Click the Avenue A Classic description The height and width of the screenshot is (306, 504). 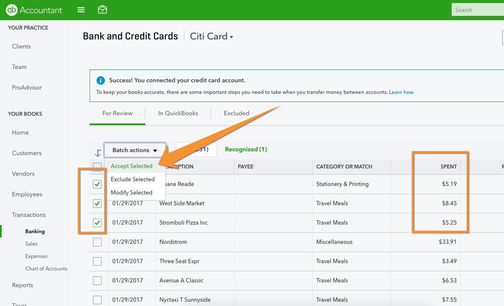[181, 280]
